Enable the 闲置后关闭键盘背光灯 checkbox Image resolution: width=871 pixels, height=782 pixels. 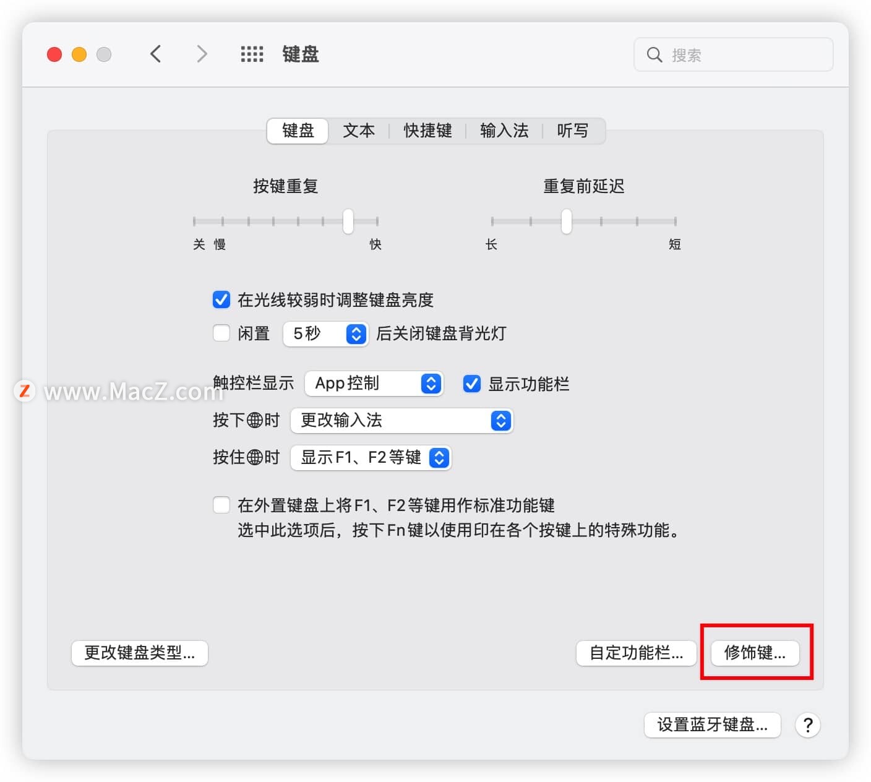tap(221, 333)
